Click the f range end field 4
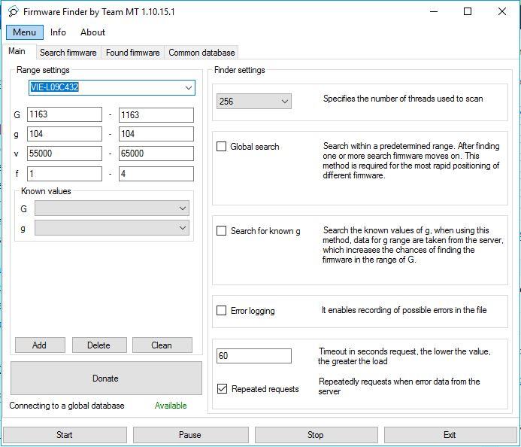This screenshot has width=521, height=447. click(x=156, y=174)
